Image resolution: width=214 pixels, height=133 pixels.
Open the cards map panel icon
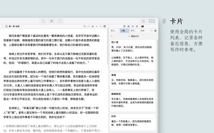(143, 27)
